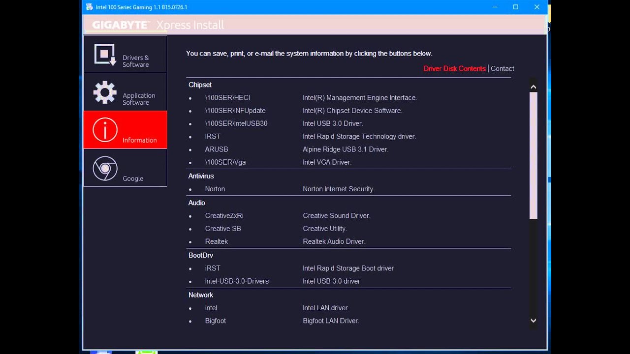
Task: Click the GIGABYTE logo in header
Action: [121, 25]
